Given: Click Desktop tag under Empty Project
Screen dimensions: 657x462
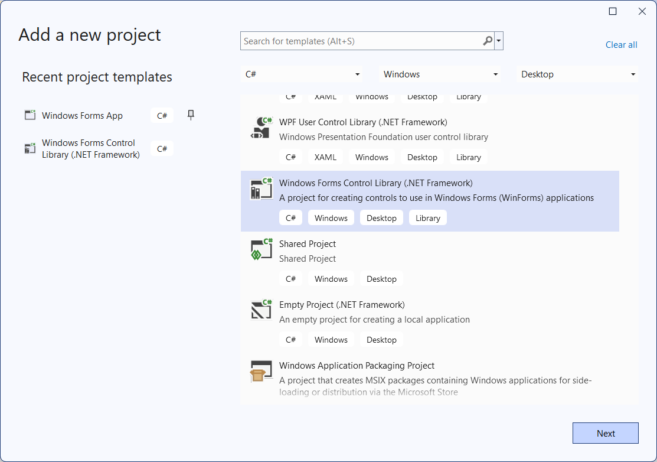Looking at the screenshot, I should [381, 340].
